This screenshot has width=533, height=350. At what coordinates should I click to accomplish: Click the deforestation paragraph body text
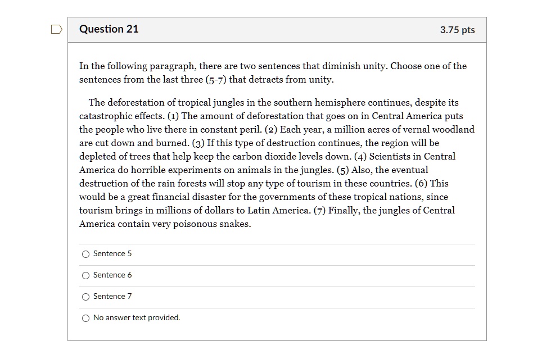coord(275,163)
